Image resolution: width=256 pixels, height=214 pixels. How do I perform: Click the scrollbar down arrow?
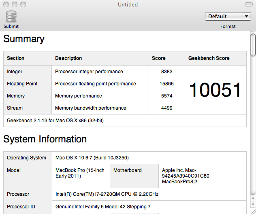253,204
